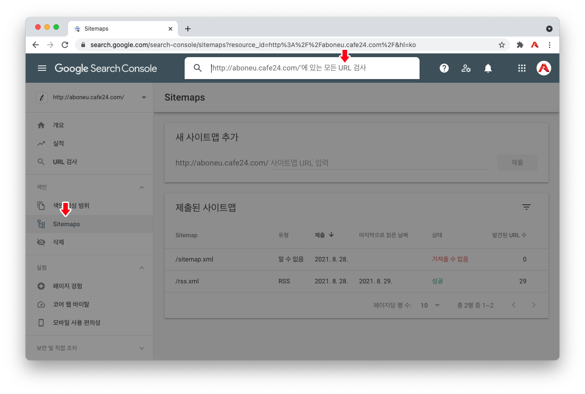This screenshot has width=585, height=394.
Task: Open Chrome three-dot menu
Action: tap(549, 45)
